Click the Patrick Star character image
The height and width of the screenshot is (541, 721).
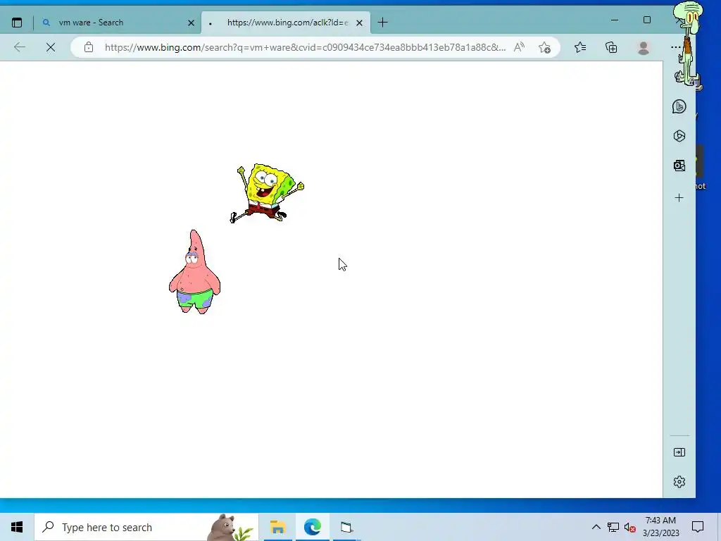[x=194, y=272]
